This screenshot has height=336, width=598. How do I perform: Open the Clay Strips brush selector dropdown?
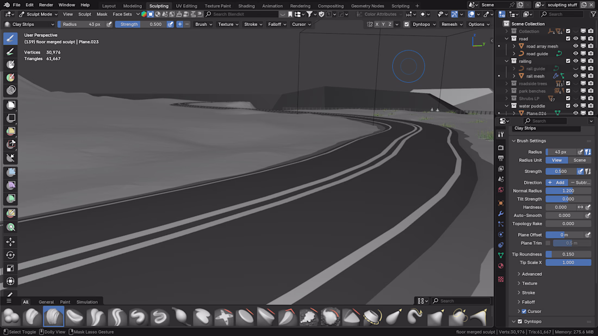(x=29, y=24)
